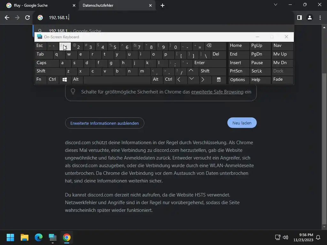Tap the letter m key
The image size is (327, 245).
[144, 71]
